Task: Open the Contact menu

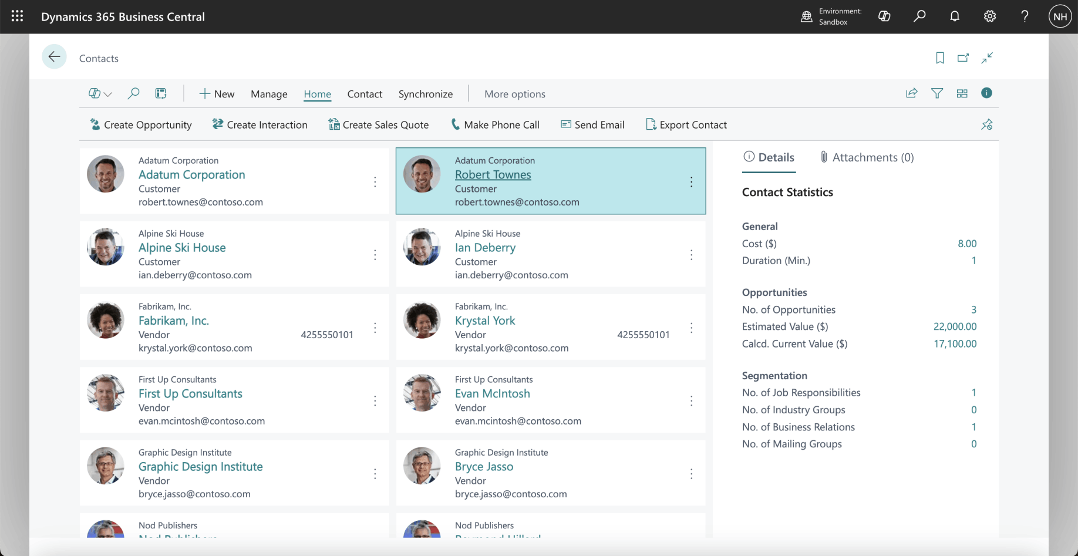Action: point(365,94)
